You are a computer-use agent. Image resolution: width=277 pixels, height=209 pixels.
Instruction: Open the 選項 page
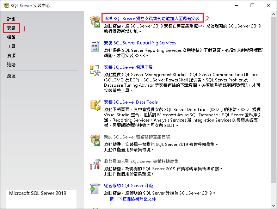(11, 76)
